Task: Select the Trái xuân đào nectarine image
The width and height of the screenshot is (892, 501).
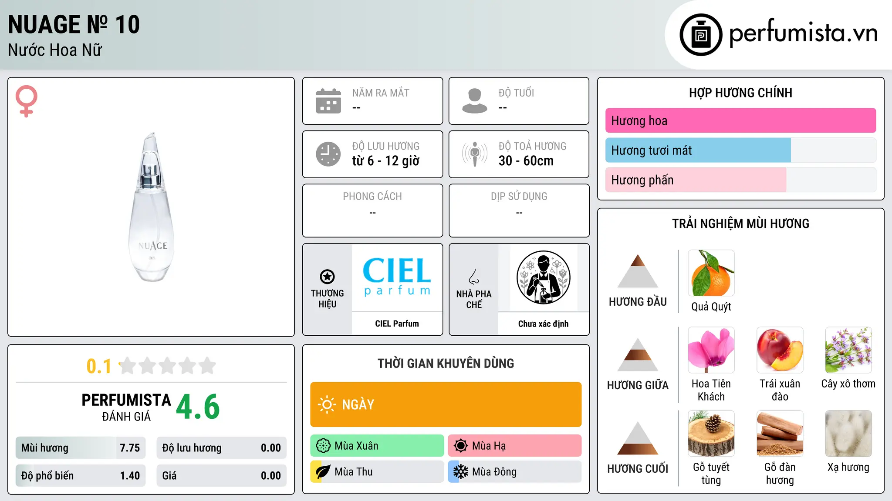Action: pos(780,350)
